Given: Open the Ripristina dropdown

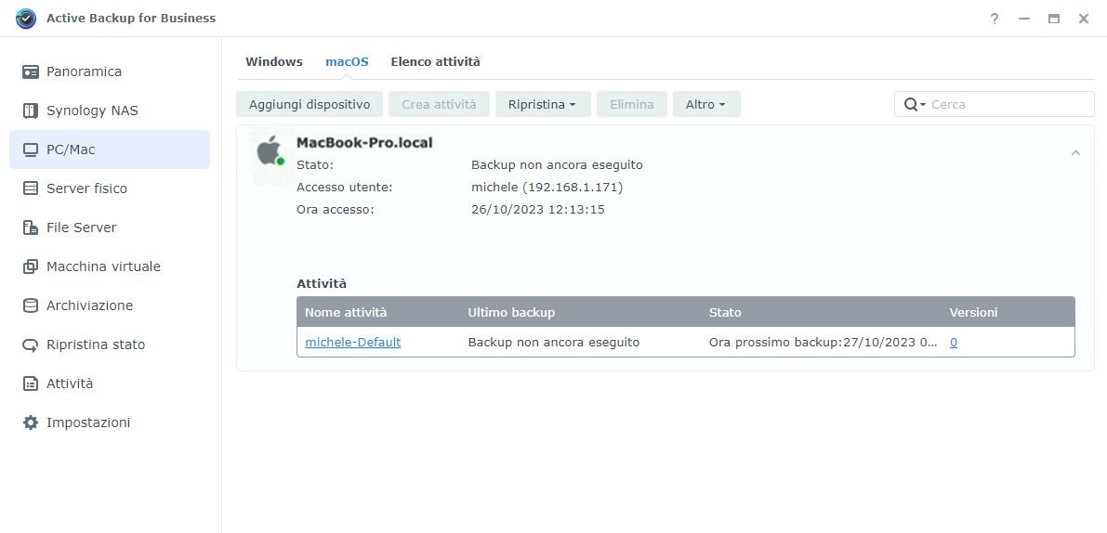Looking at the screenshot, I should pos(542,104).
